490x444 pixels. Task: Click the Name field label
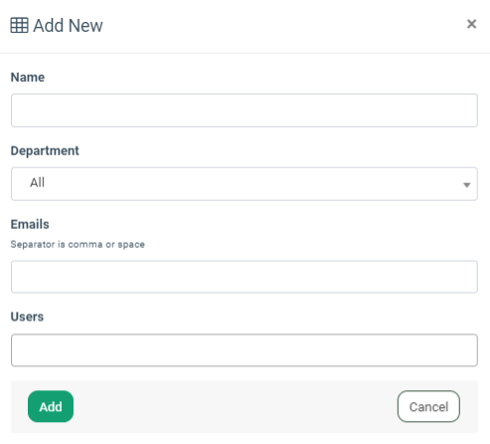28,77
